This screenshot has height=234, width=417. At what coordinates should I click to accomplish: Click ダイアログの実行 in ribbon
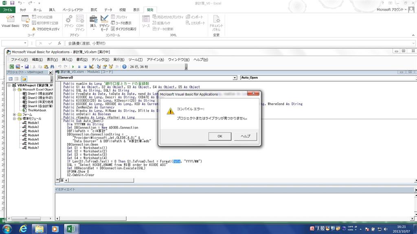(124, 29)
